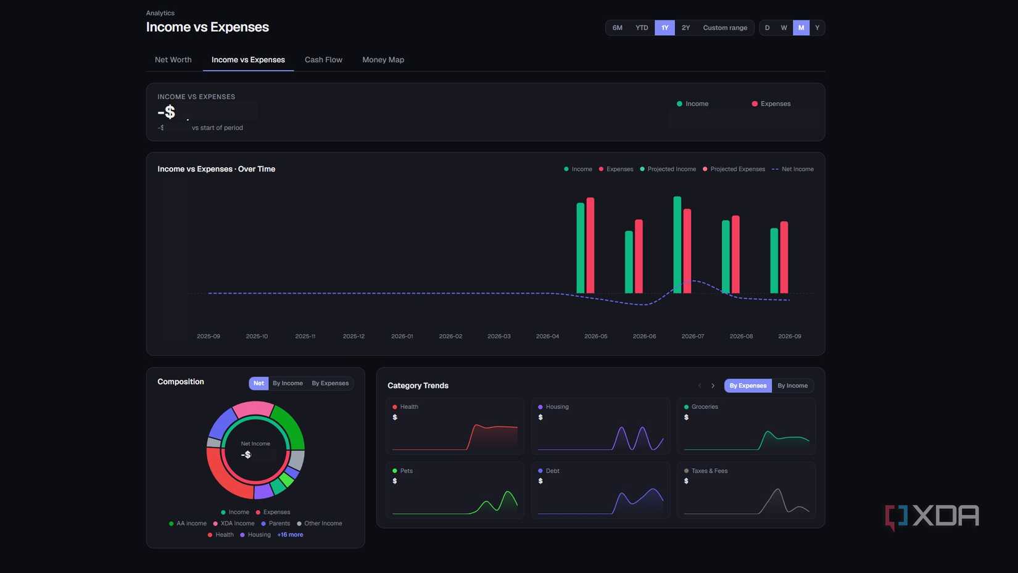Go to next Category Trends page
Screen dimensions: 1018x573
(713, 385)
